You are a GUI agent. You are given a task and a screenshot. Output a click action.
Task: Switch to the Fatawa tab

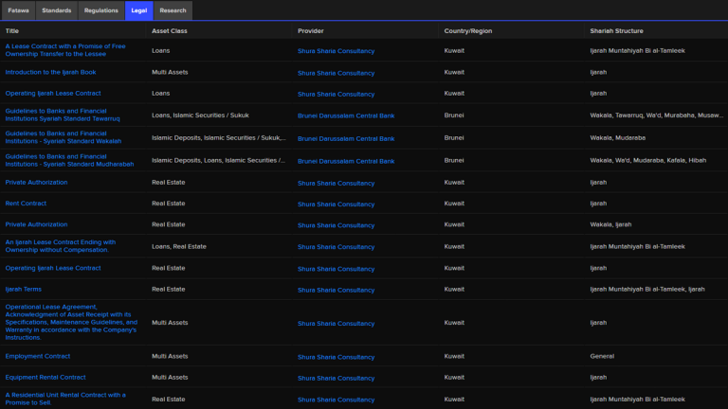(x=18, y=10)
